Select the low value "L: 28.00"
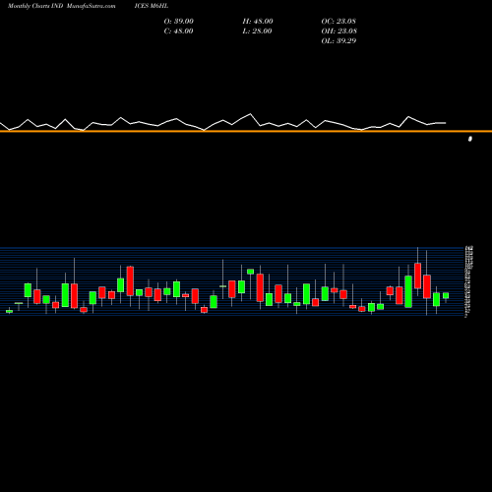The image size is (492, 492). [x=257, y=31]
